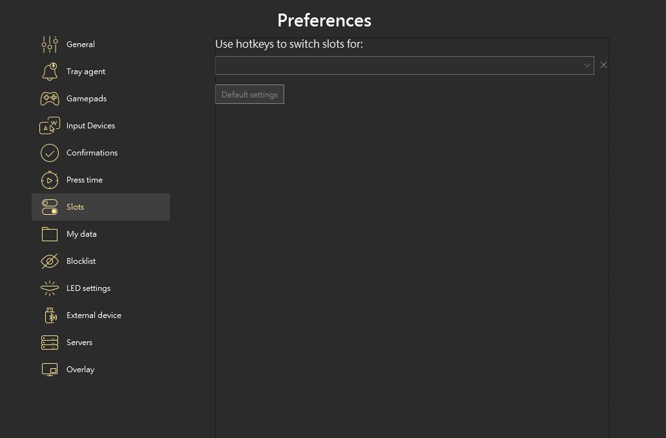This screenshot has height=438, width=666.
Task: Click the General sliders icon
Action: [x=50, y=45]
